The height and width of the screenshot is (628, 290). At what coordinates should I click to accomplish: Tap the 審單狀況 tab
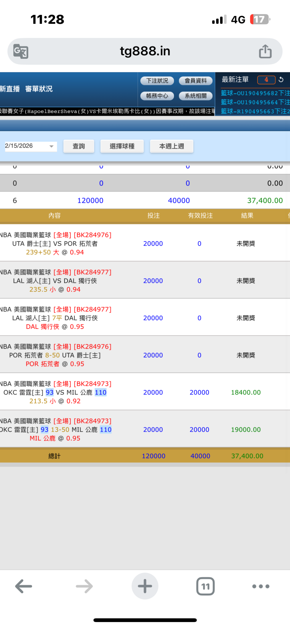click(x=39, y=89)
